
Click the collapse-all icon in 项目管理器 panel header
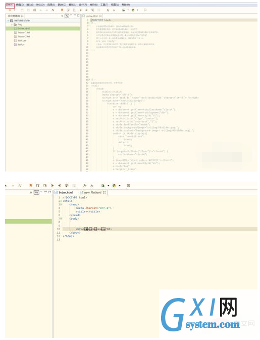pyautogui.click(x=62, y=16)
